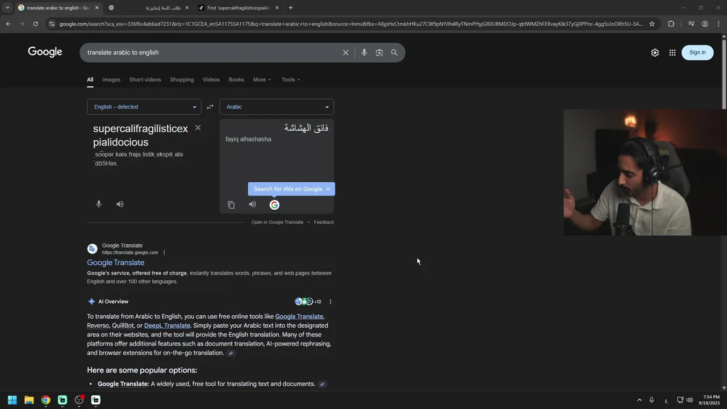Open a new browser tab
727x409 pixels.
291,8
